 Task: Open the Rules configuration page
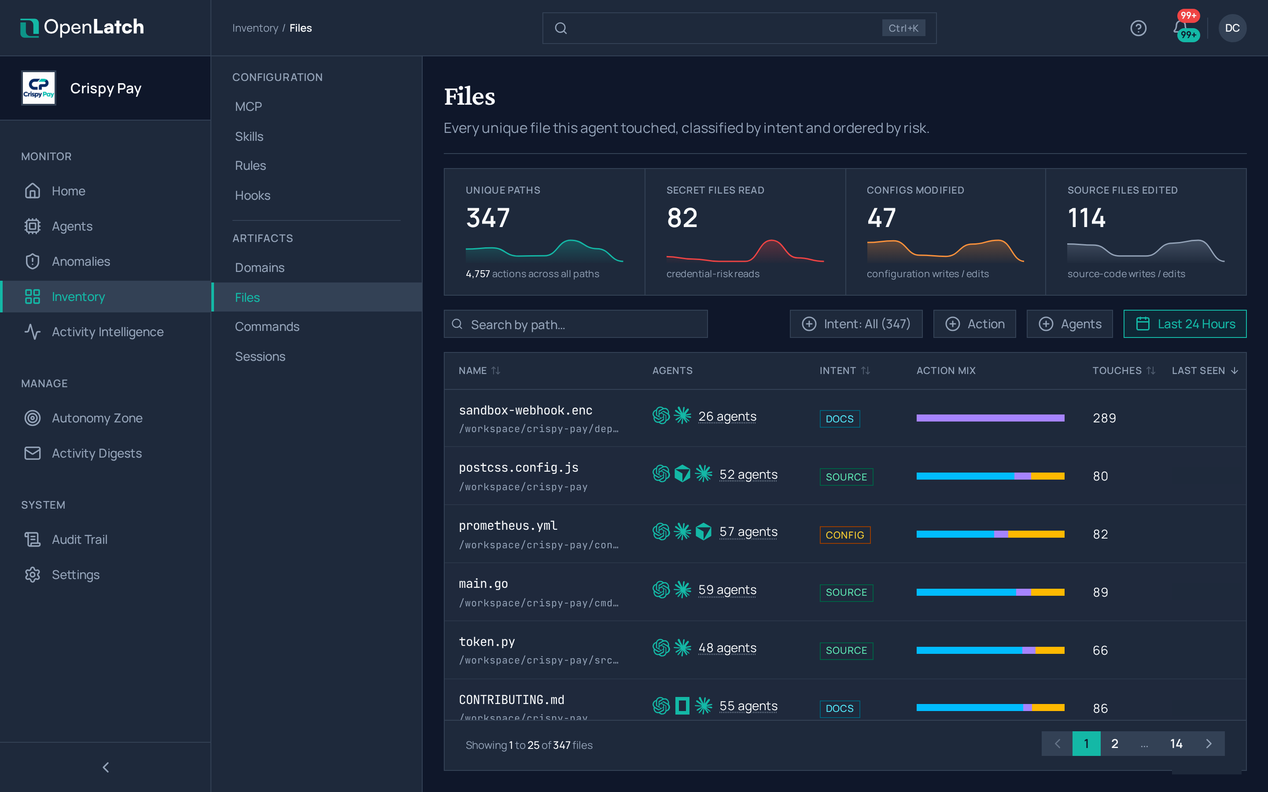[x=317, y=165]
